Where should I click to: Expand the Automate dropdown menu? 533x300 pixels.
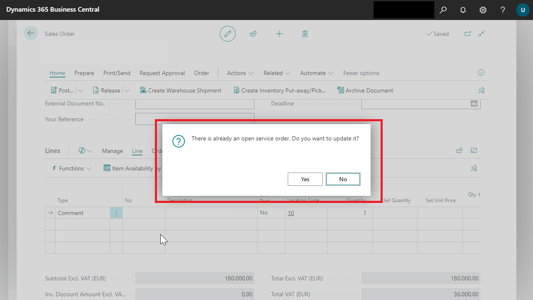click(316, 73)
